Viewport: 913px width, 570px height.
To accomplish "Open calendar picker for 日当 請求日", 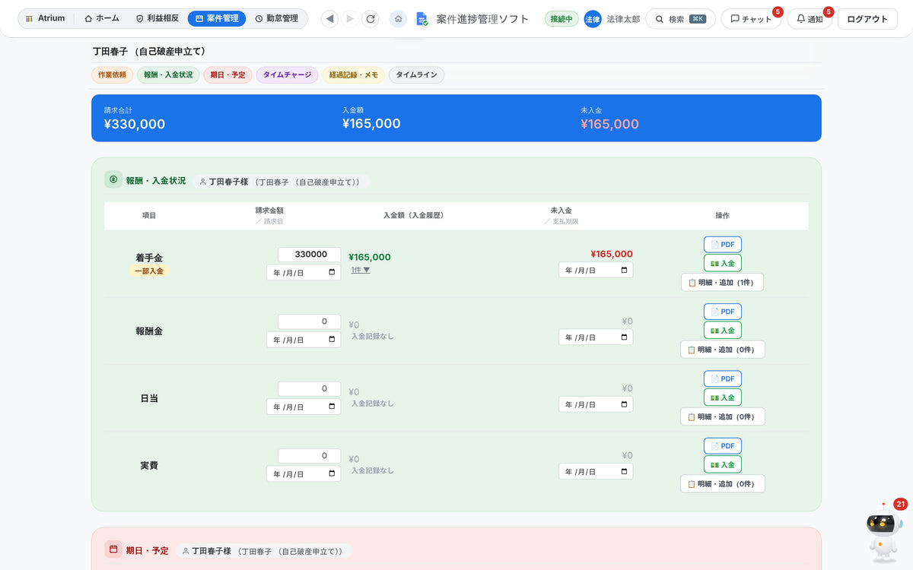I will (332, 407).
